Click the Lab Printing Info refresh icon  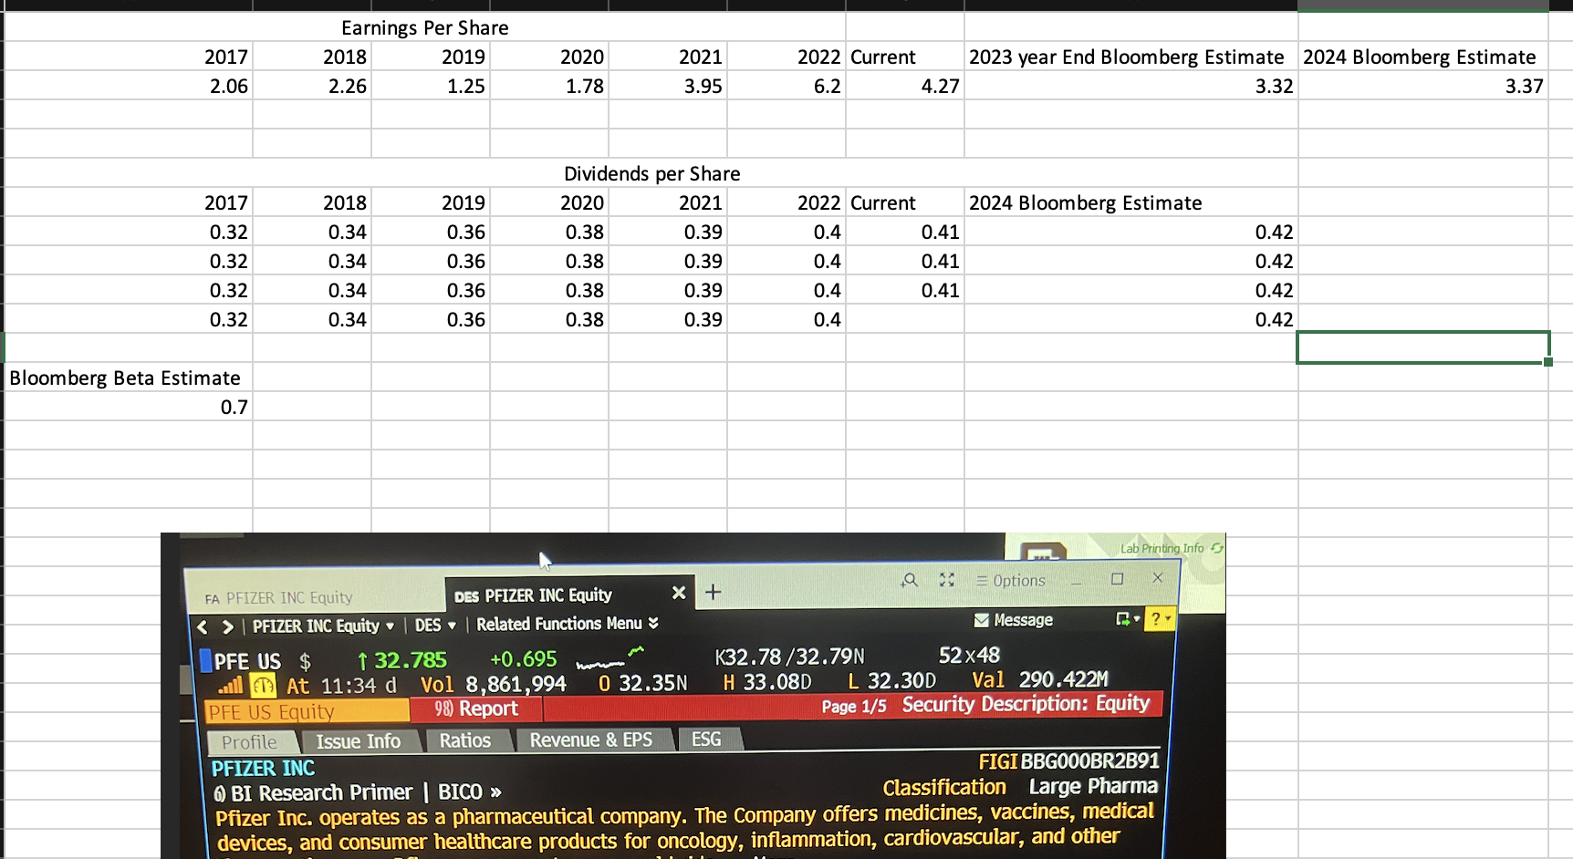(1216, 548)
